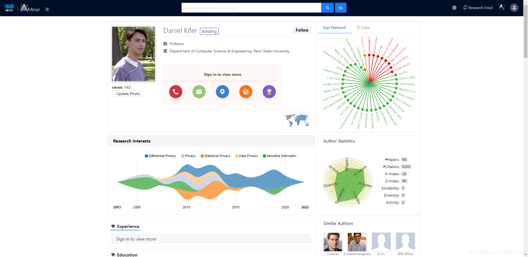Toggle the Privacy legend item
Image resolution: width=528 pixels, height=257 pixels.
click(x=188, y=156)
